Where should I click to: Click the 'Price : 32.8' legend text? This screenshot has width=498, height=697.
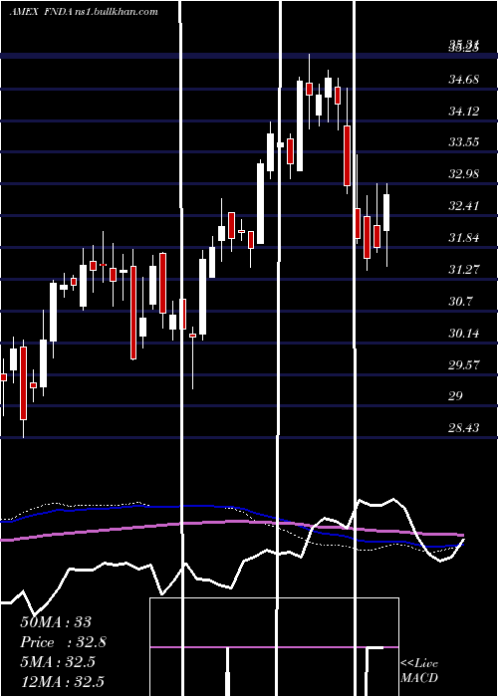pyautogui.click(x=63, y=642)
